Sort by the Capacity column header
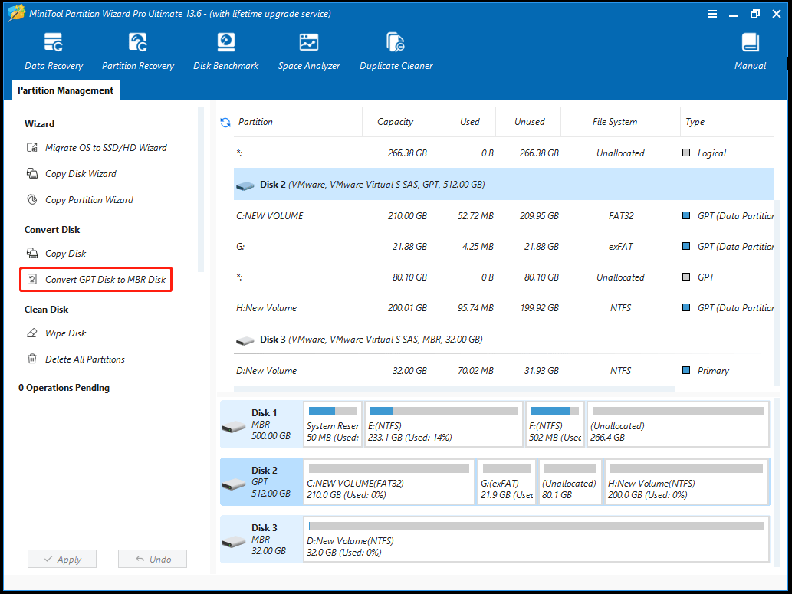Viewport: 792px width, 594px height. click(396, 122)
